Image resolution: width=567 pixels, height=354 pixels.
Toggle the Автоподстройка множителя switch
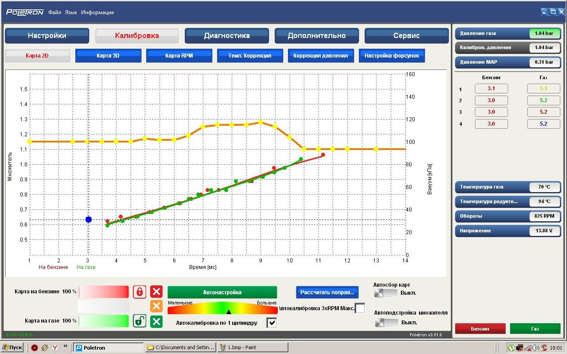click(x=386, y=323)
